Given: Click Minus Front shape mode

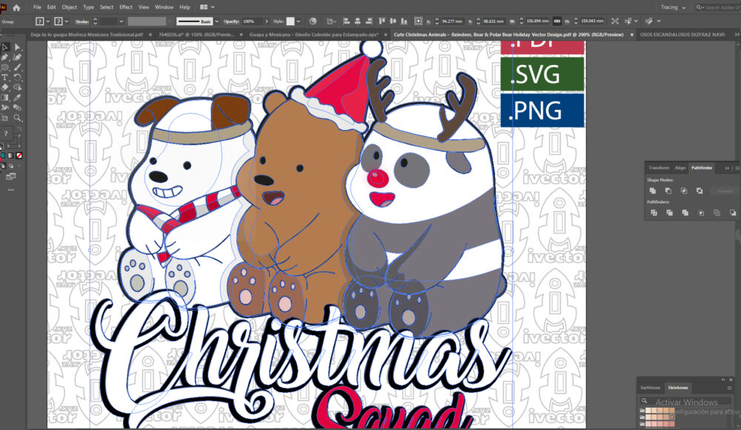Looking at the screenshot, I should [668, 191].
